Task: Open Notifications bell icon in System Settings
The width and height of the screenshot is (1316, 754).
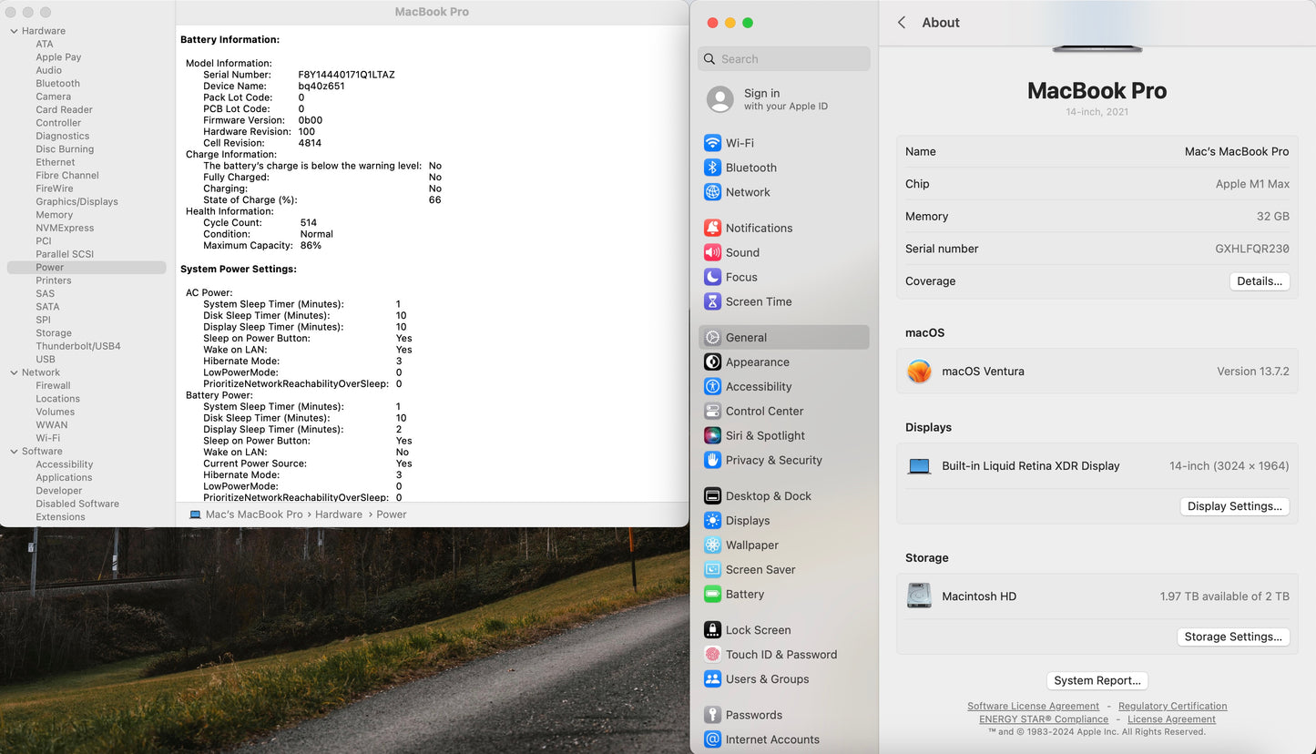Action: [x=712, y=228]
